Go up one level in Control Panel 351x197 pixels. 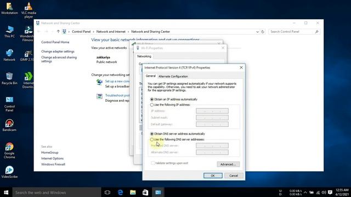[x=58, y=32]
